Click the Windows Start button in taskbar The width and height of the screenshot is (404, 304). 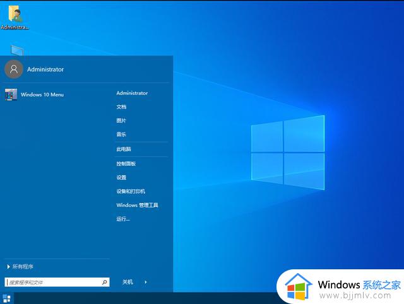coord(7,298)
